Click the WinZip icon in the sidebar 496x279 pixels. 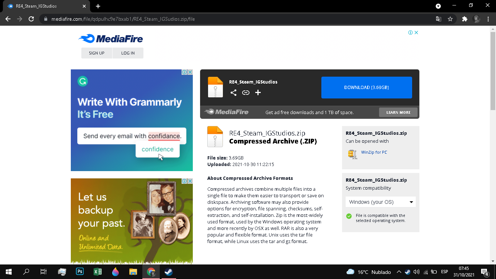tap(352, 154)
